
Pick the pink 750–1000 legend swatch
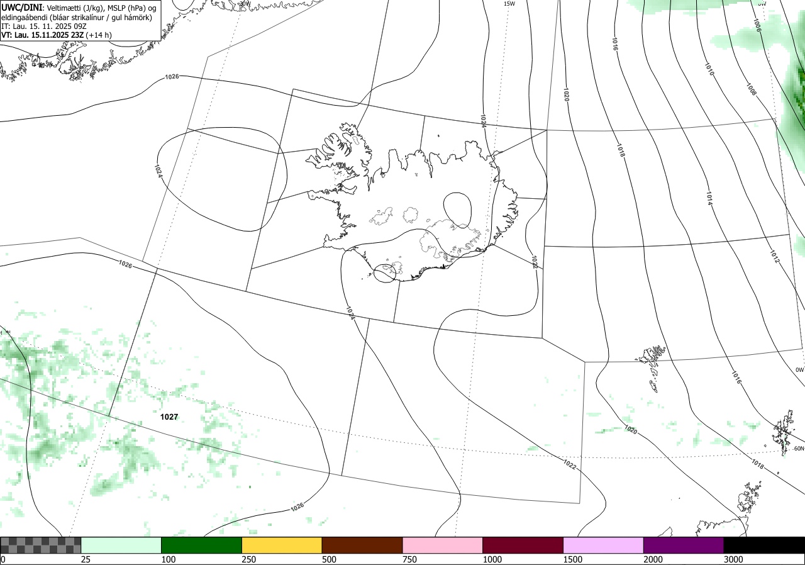coord(443,545)
